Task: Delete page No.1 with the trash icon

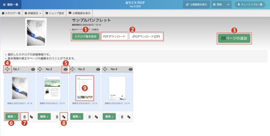Action: (25, 117)
